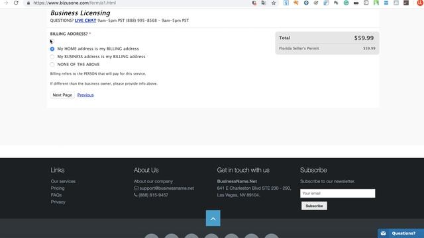Select HOME address as BILLING address
424x238 pixels.
point(52,49)
